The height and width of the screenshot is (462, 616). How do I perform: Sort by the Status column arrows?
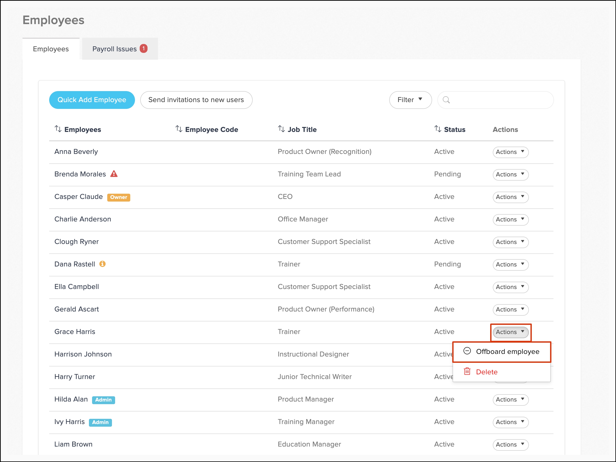point(438,129)
